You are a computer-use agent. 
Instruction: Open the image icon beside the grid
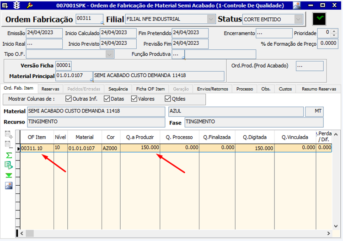[9, 186]
